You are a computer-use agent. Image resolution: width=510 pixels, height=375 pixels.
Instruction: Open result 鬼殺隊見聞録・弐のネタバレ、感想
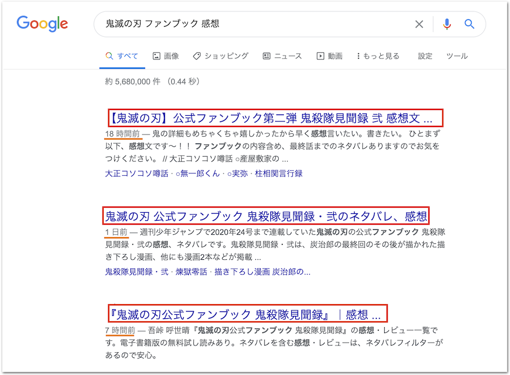[266, 216]
